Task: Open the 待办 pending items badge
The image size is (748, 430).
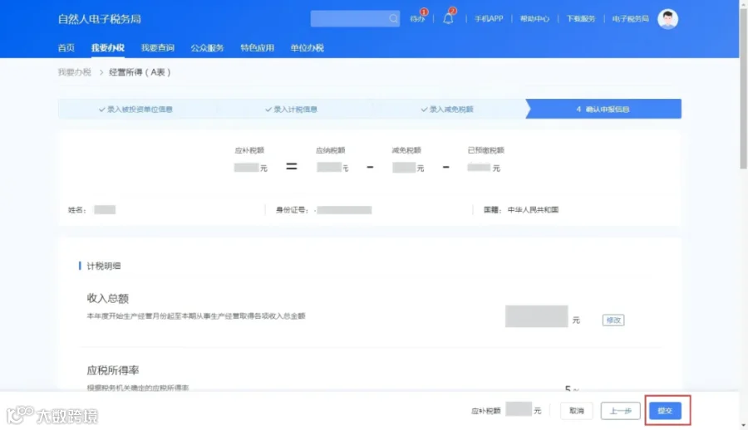Action: [x=417, y=18]
